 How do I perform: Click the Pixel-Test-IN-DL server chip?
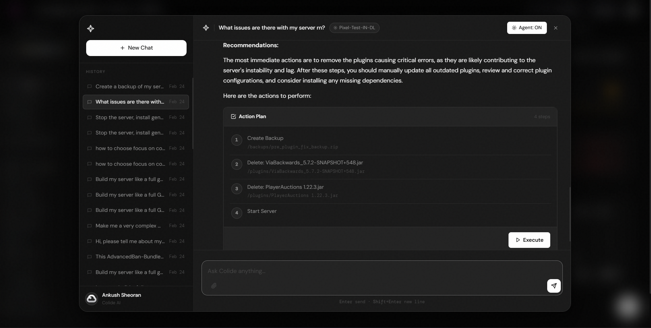(354, 28)
